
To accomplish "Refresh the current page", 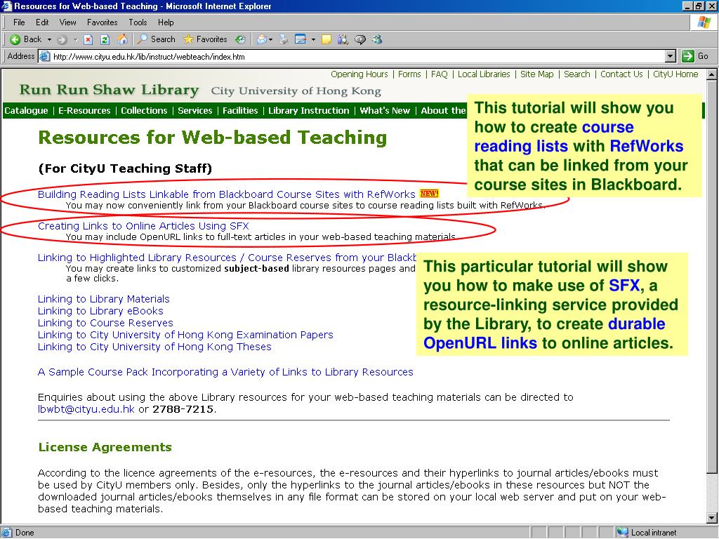I will click(x=105, y=40).
